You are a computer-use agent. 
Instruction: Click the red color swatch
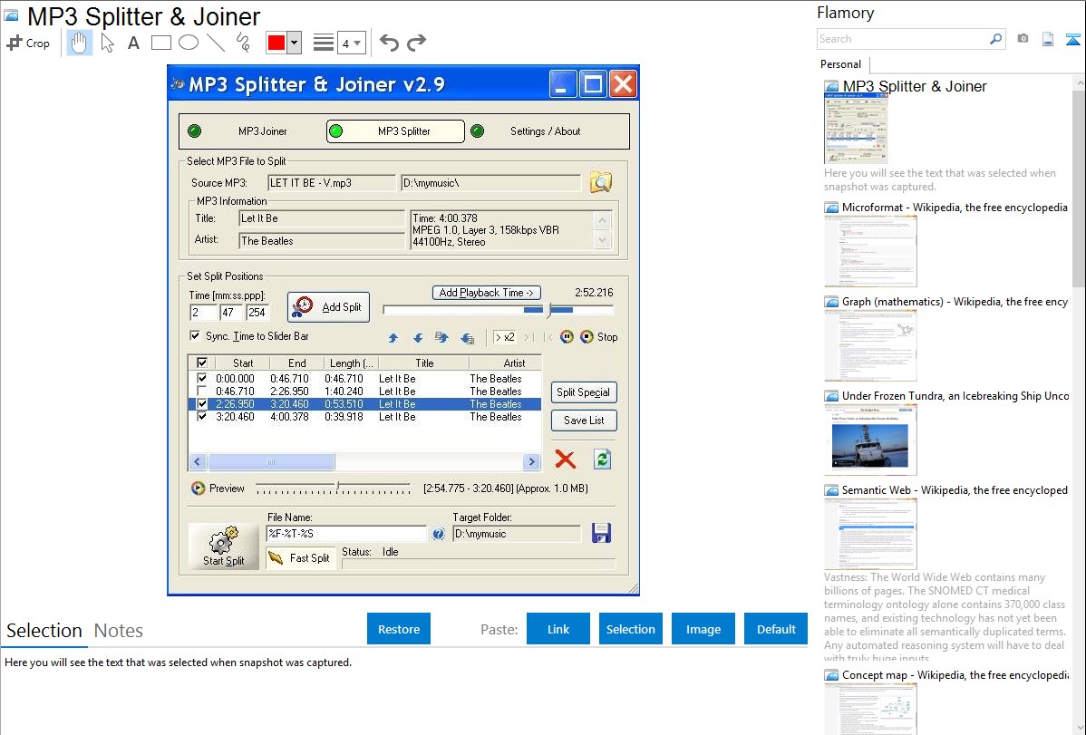point(276,43)
